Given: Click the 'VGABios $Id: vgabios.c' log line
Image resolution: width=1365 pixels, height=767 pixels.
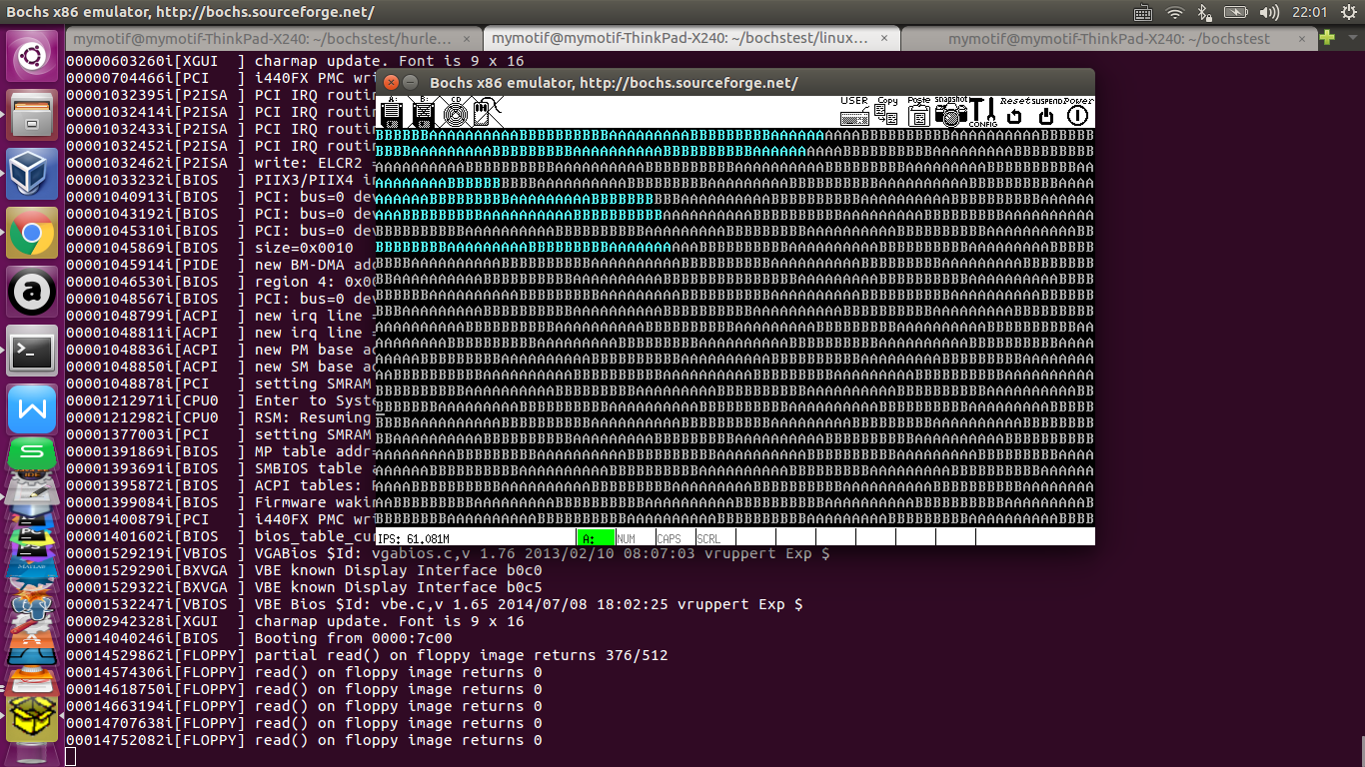Looking at the screenshot, I should (448, 553).
